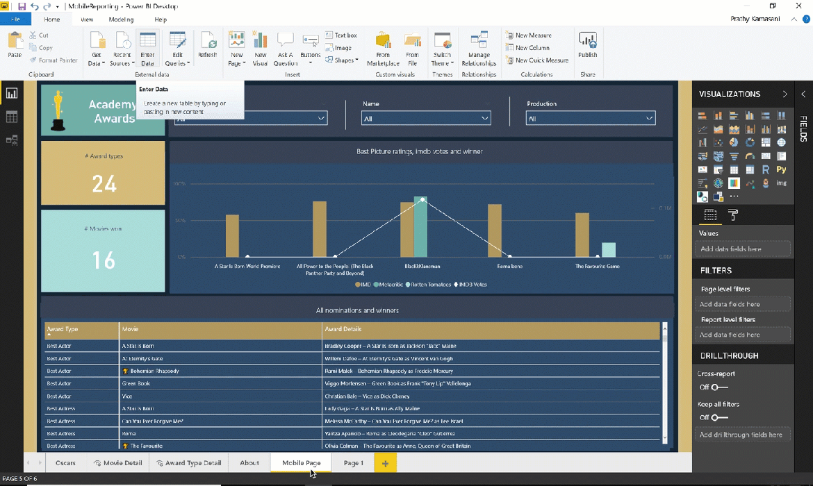813x486 pixels.
Task: Switch to Data view in left sidebar
Action: tap(11, 117)
